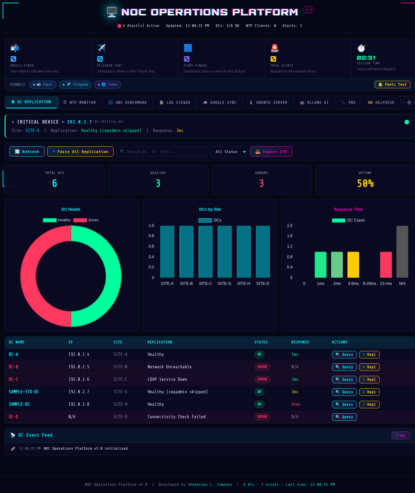The width and height of the screenshot is (415, 493).
Task: Click Force All Replication button
Action: click(80, 152)
